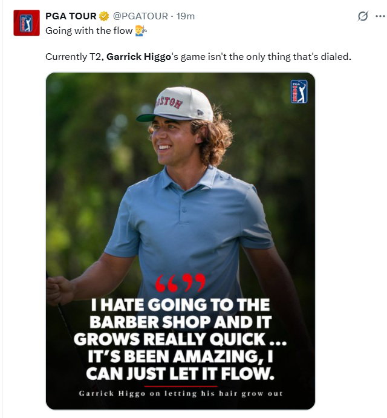This screenshot has width=387, height=418.
Task: Click the caption under the red line
Action: pos(180,394)
